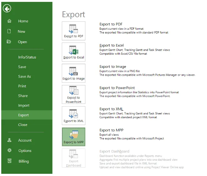Image resolution: width=207 pixels, height=176 pixels.
Task: Click 'Save and export dashboard file in XML format'
Action: [x=128, y=163]
